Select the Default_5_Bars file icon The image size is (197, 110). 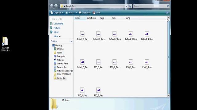82,62
